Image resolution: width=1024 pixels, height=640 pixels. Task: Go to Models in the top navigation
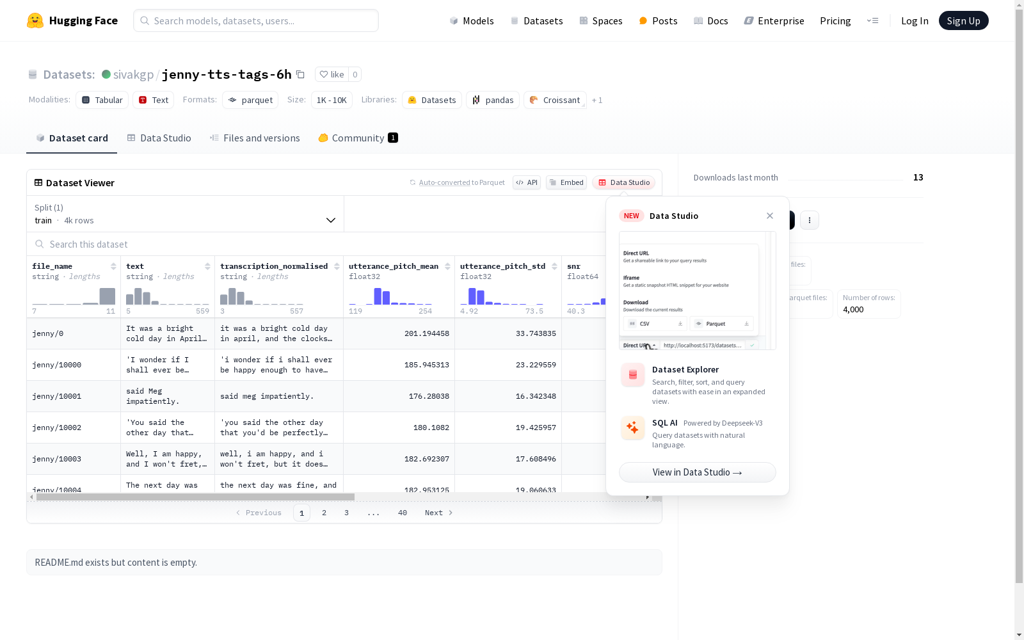pos(472,20)
